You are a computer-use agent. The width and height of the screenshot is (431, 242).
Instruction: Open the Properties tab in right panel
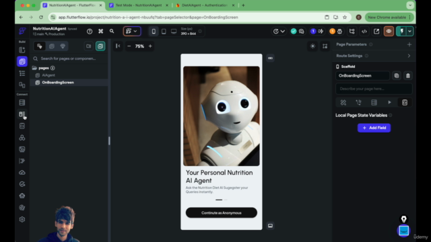(x=343, y=103)
